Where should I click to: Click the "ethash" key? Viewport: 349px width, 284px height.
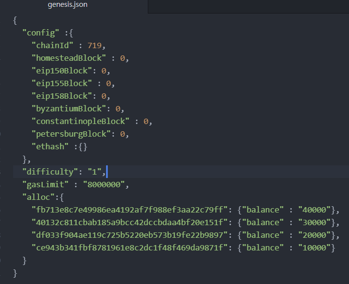click(x=50, y=146)
